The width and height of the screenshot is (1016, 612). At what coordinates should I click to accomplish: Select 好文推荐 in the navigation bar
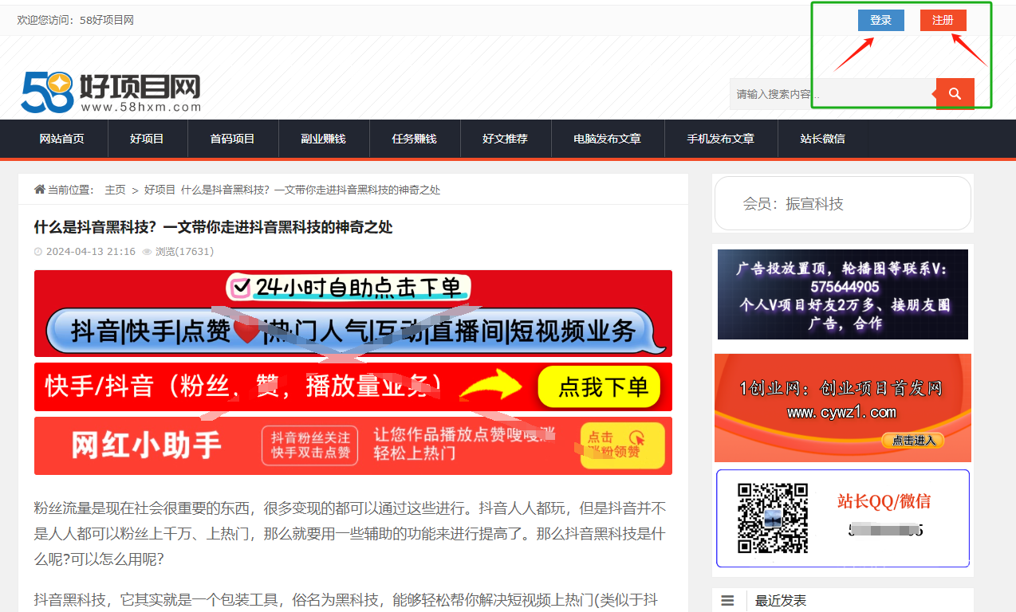click(506, 139)
